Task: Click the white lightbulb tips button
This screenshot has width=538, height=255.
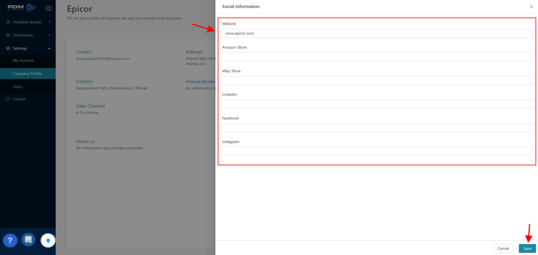Action: pyautogui.click(x=48, y=240)
